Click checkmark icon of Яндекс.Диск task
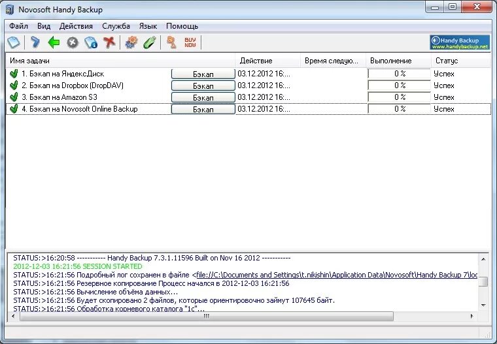Screen dimensions: 497x344 [14, 74]
